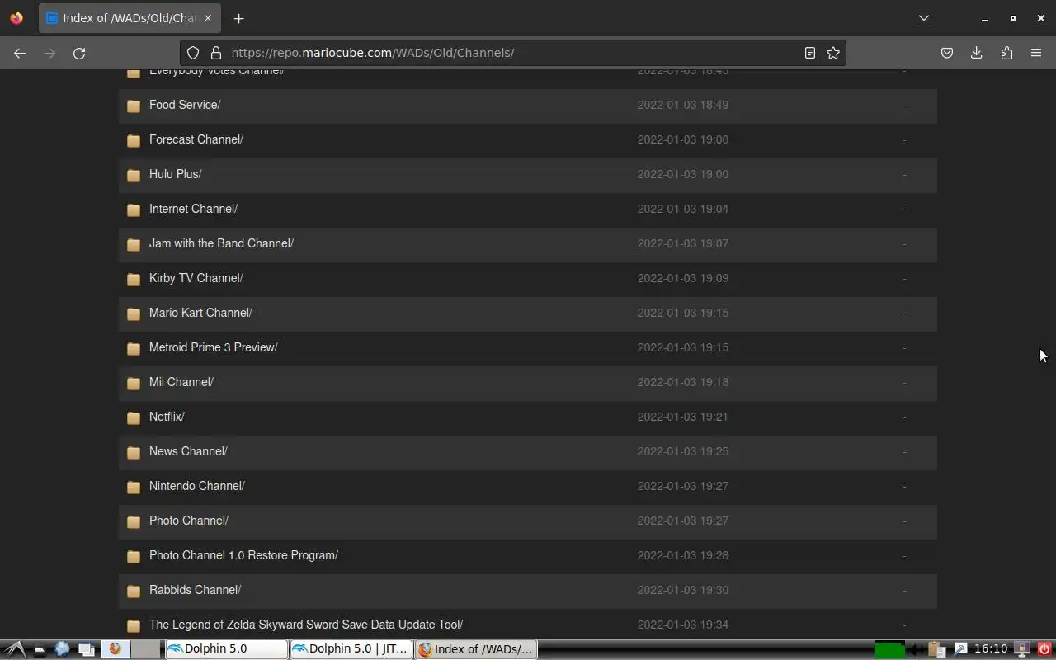The height and width of the screenshot is (660, 1056).
Task: Open Photo Channel 1.0 Restore Program/ link
Action: click(x=243, y=555)
